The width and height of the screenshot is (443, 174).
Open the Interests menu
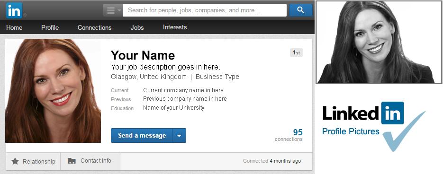click(175, 27)
